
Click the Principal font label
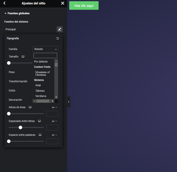(x=11, y=29)
